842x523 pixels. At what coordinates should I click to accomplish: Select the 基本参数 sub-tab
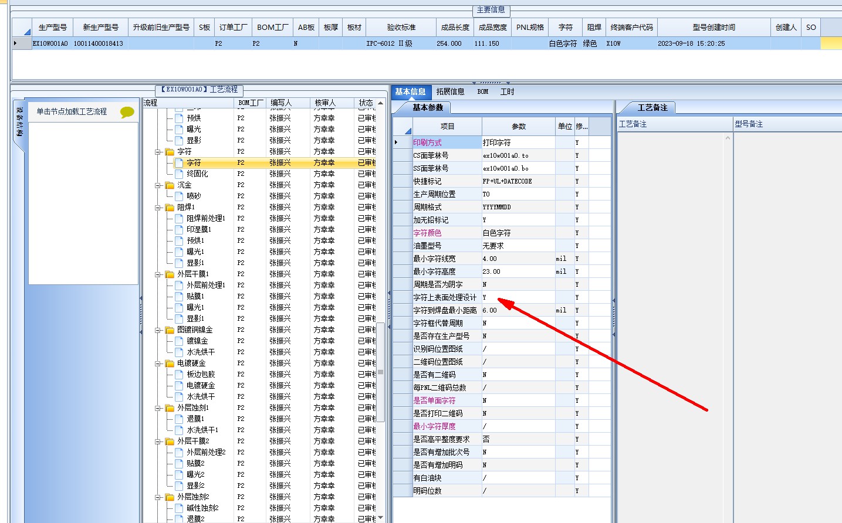point(428,108)
